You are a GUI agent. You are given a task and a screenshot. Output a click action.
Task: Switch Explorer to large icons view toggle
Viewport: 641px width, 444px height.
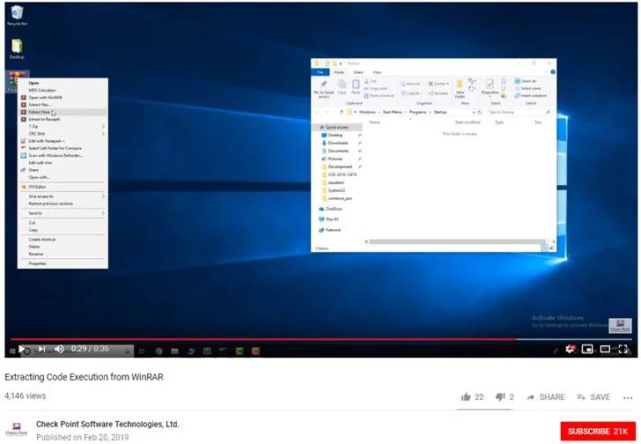point(551,248)
